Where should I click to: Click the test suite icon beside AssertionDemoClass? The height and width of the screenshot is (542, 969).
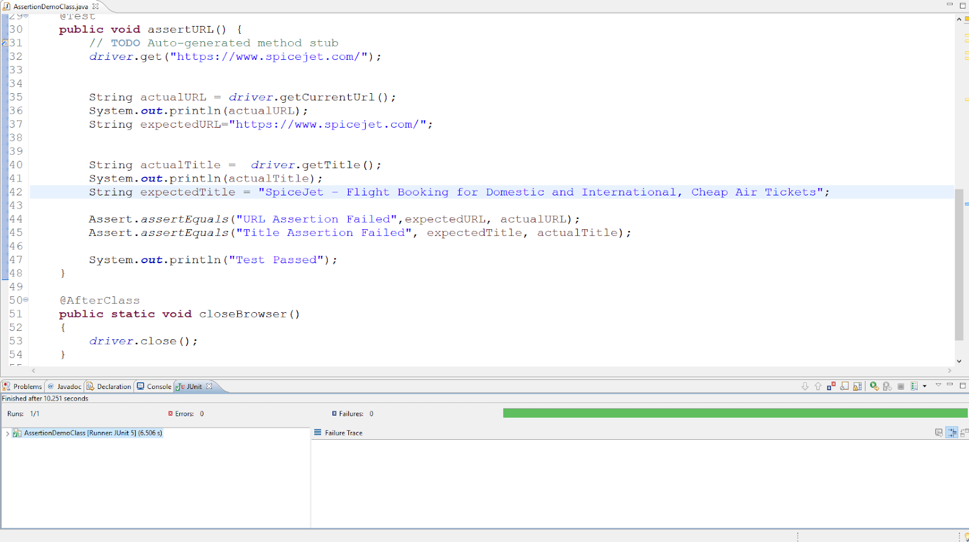(17, 433)
